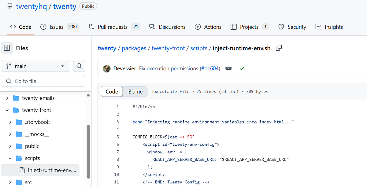
Task: Click line number 5 in code
Action: pos(117,137)
